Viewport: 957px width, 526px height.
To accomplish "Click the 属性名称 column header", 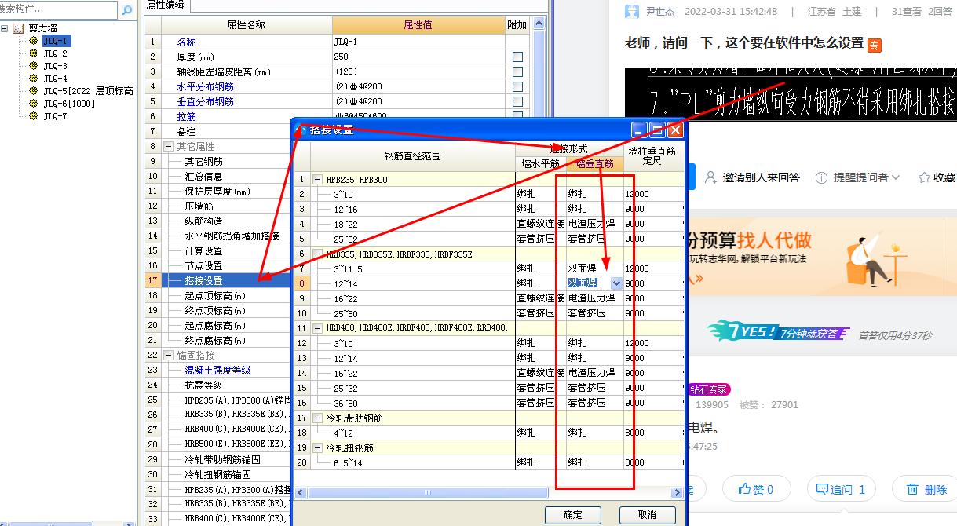I will click(x=247, y=25).
